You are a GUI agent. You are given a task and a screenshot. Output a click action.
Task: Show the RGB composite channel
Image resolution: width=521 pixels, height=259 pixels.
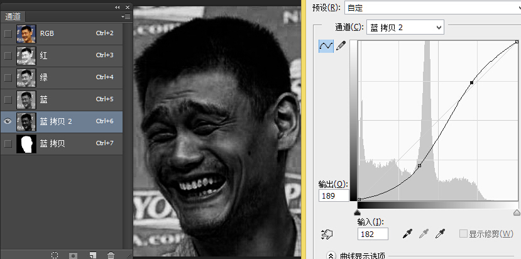point(8,33)
